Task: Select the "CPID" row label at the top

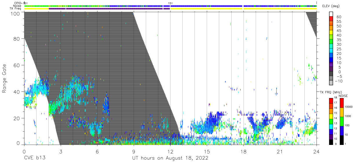Action: pos(18,3)
